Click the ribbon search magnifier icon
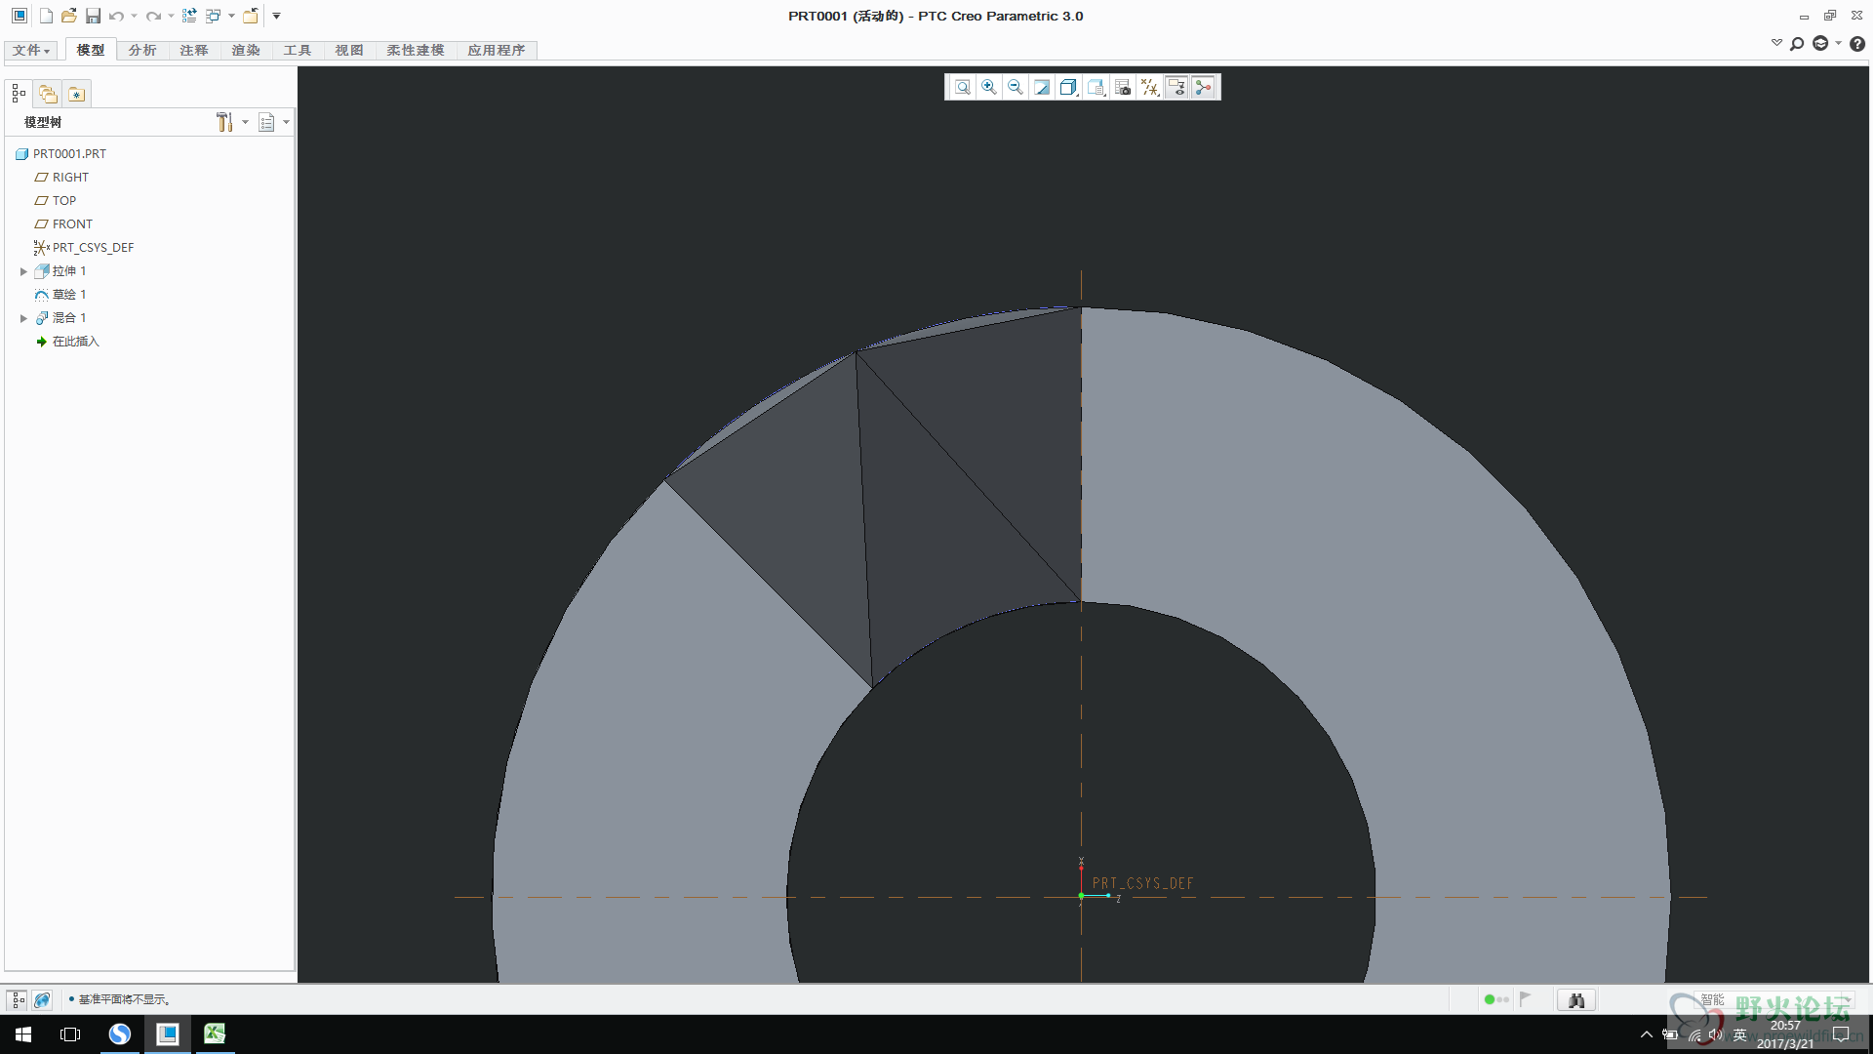 click(1797, 44)
